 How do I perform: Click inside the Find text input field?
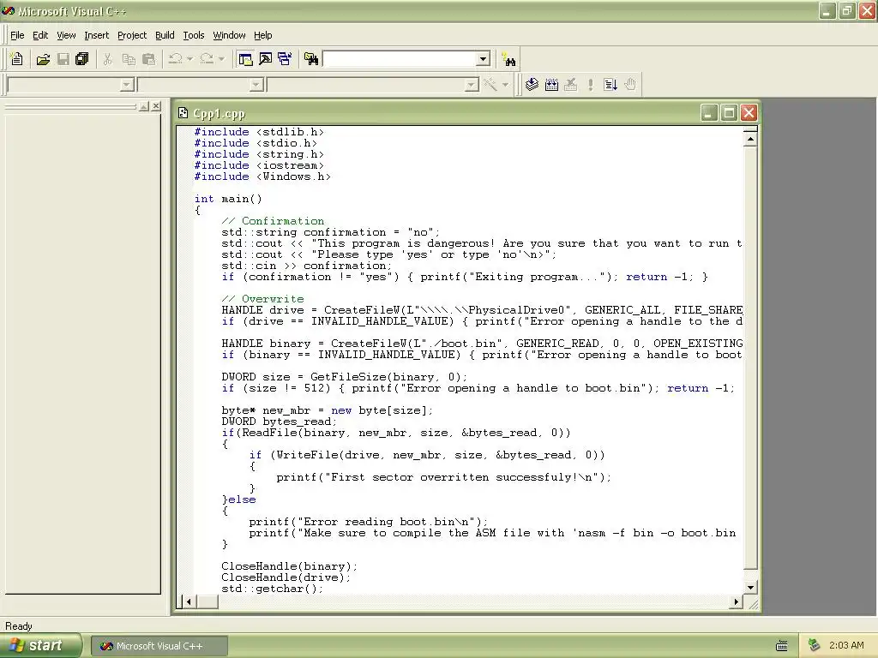tap(400, 59)
